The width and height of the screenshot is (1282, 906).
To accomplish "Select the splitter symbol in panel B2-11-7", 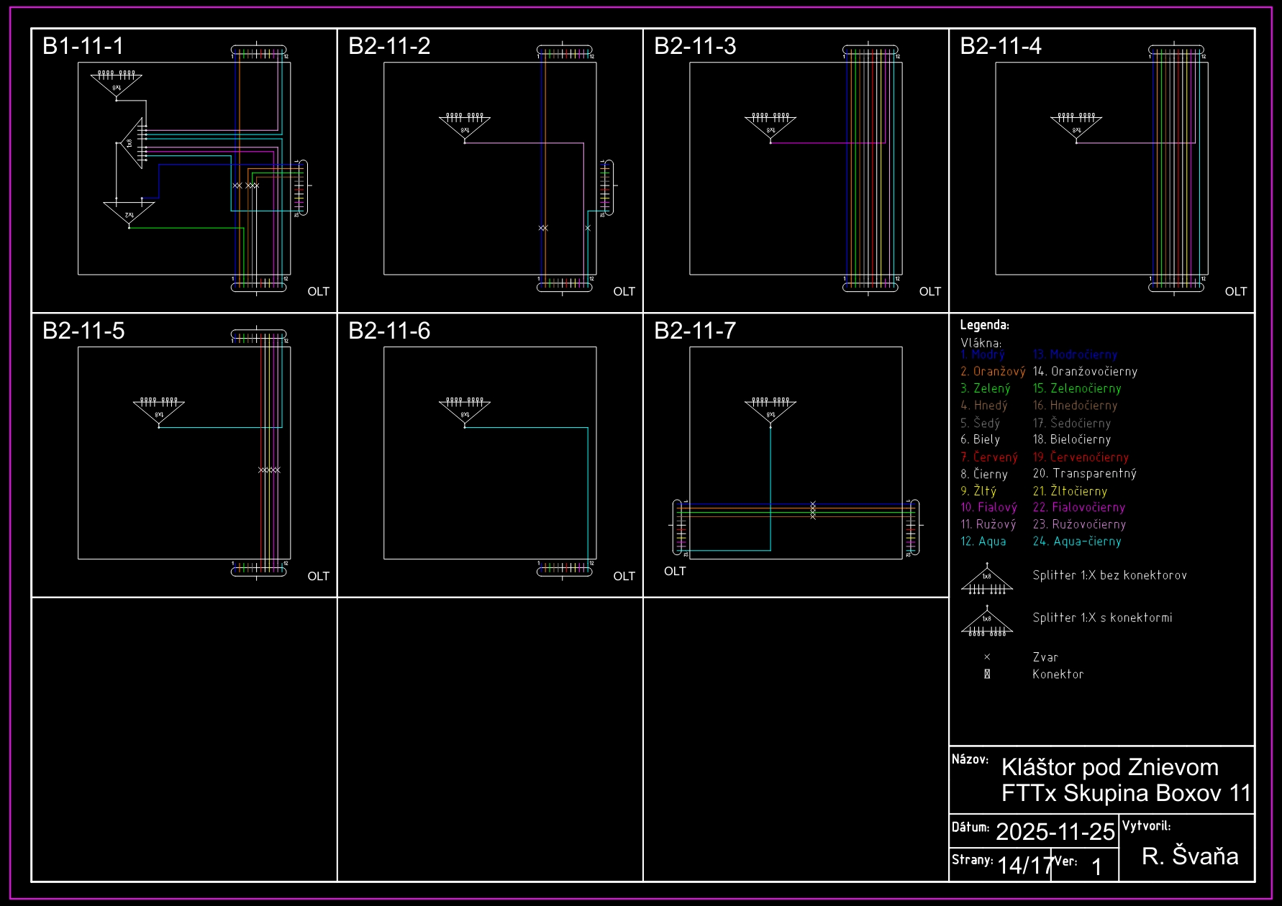I will [x=770, y=411].
